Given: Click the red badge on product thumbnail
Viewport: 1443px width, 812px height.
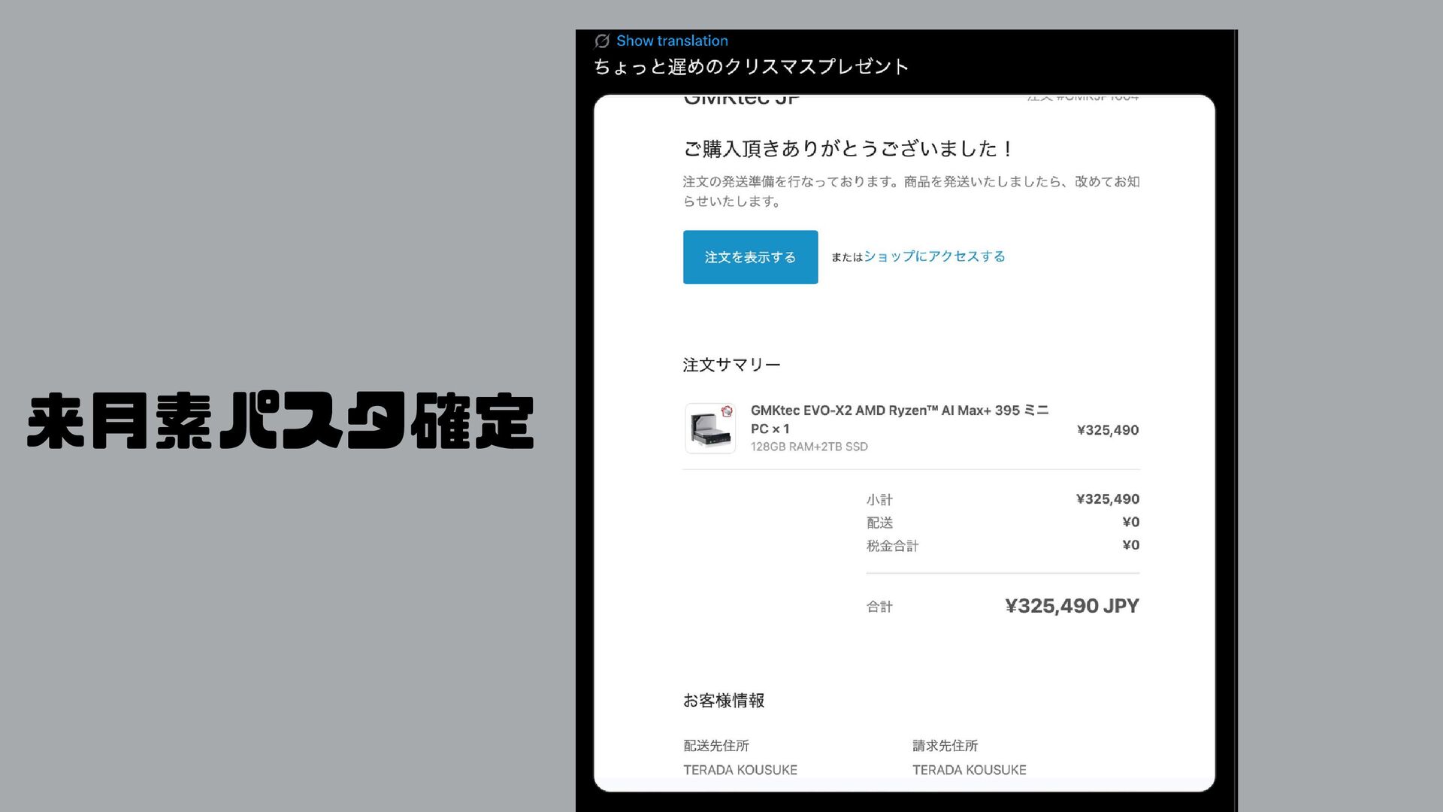Looking at the screenshot, I should [x=727, y=411].
